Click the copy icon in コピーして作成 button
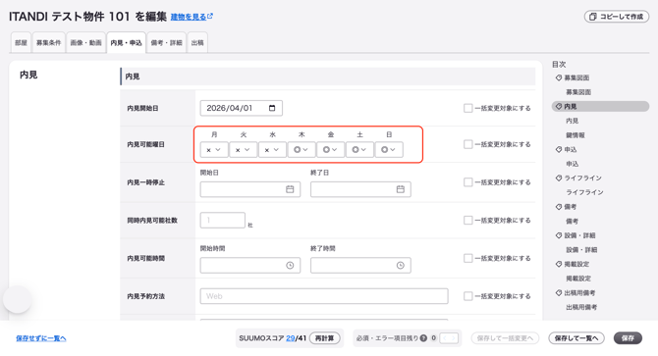Viewport: 658px width, 356px height. (x=593, y=17)
